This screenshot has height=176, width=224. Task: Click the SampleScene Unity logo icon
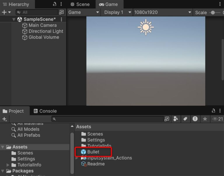click(20, 19)
